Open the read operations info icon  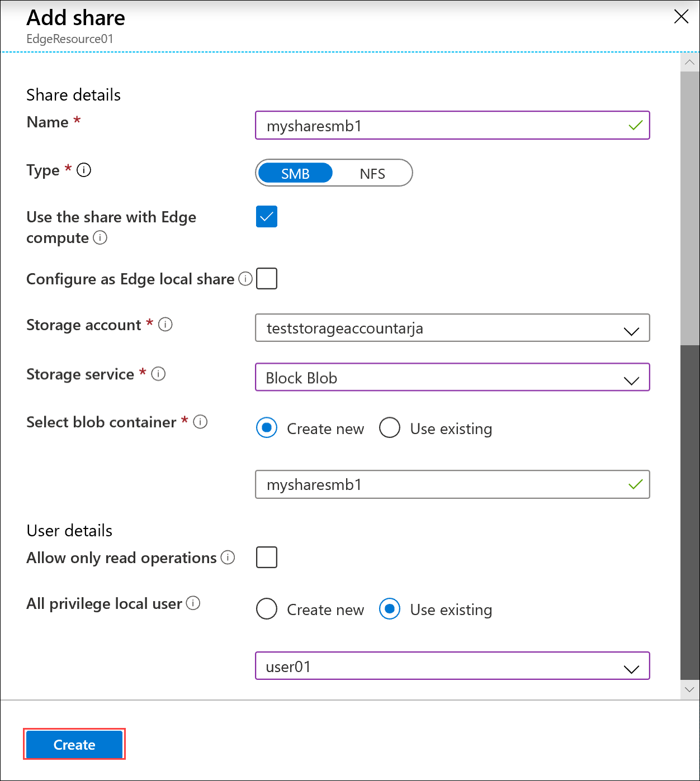(228, 558)
